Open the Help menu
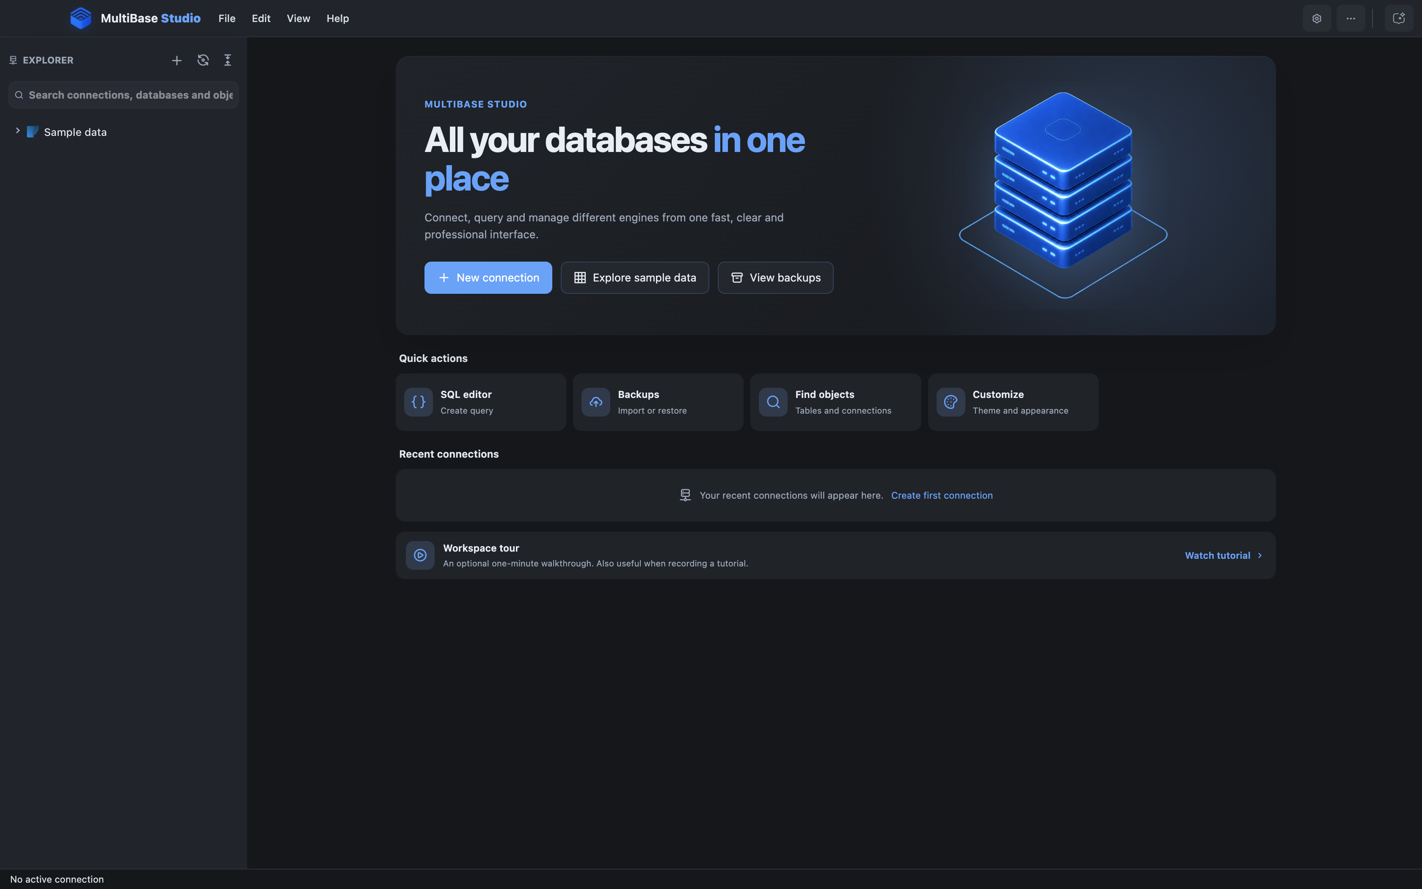Image resolution: width=1422 pixels, height=889 pixels. (338, 19)
